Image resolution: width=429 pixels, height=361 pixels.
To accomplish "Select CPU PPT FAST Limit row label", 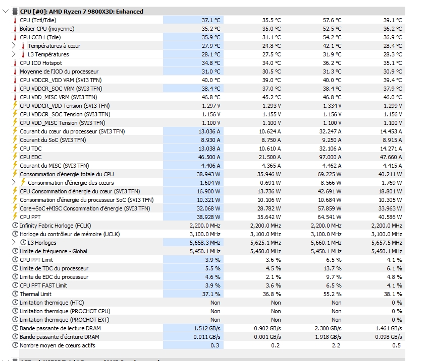I will tap(43, 285).
